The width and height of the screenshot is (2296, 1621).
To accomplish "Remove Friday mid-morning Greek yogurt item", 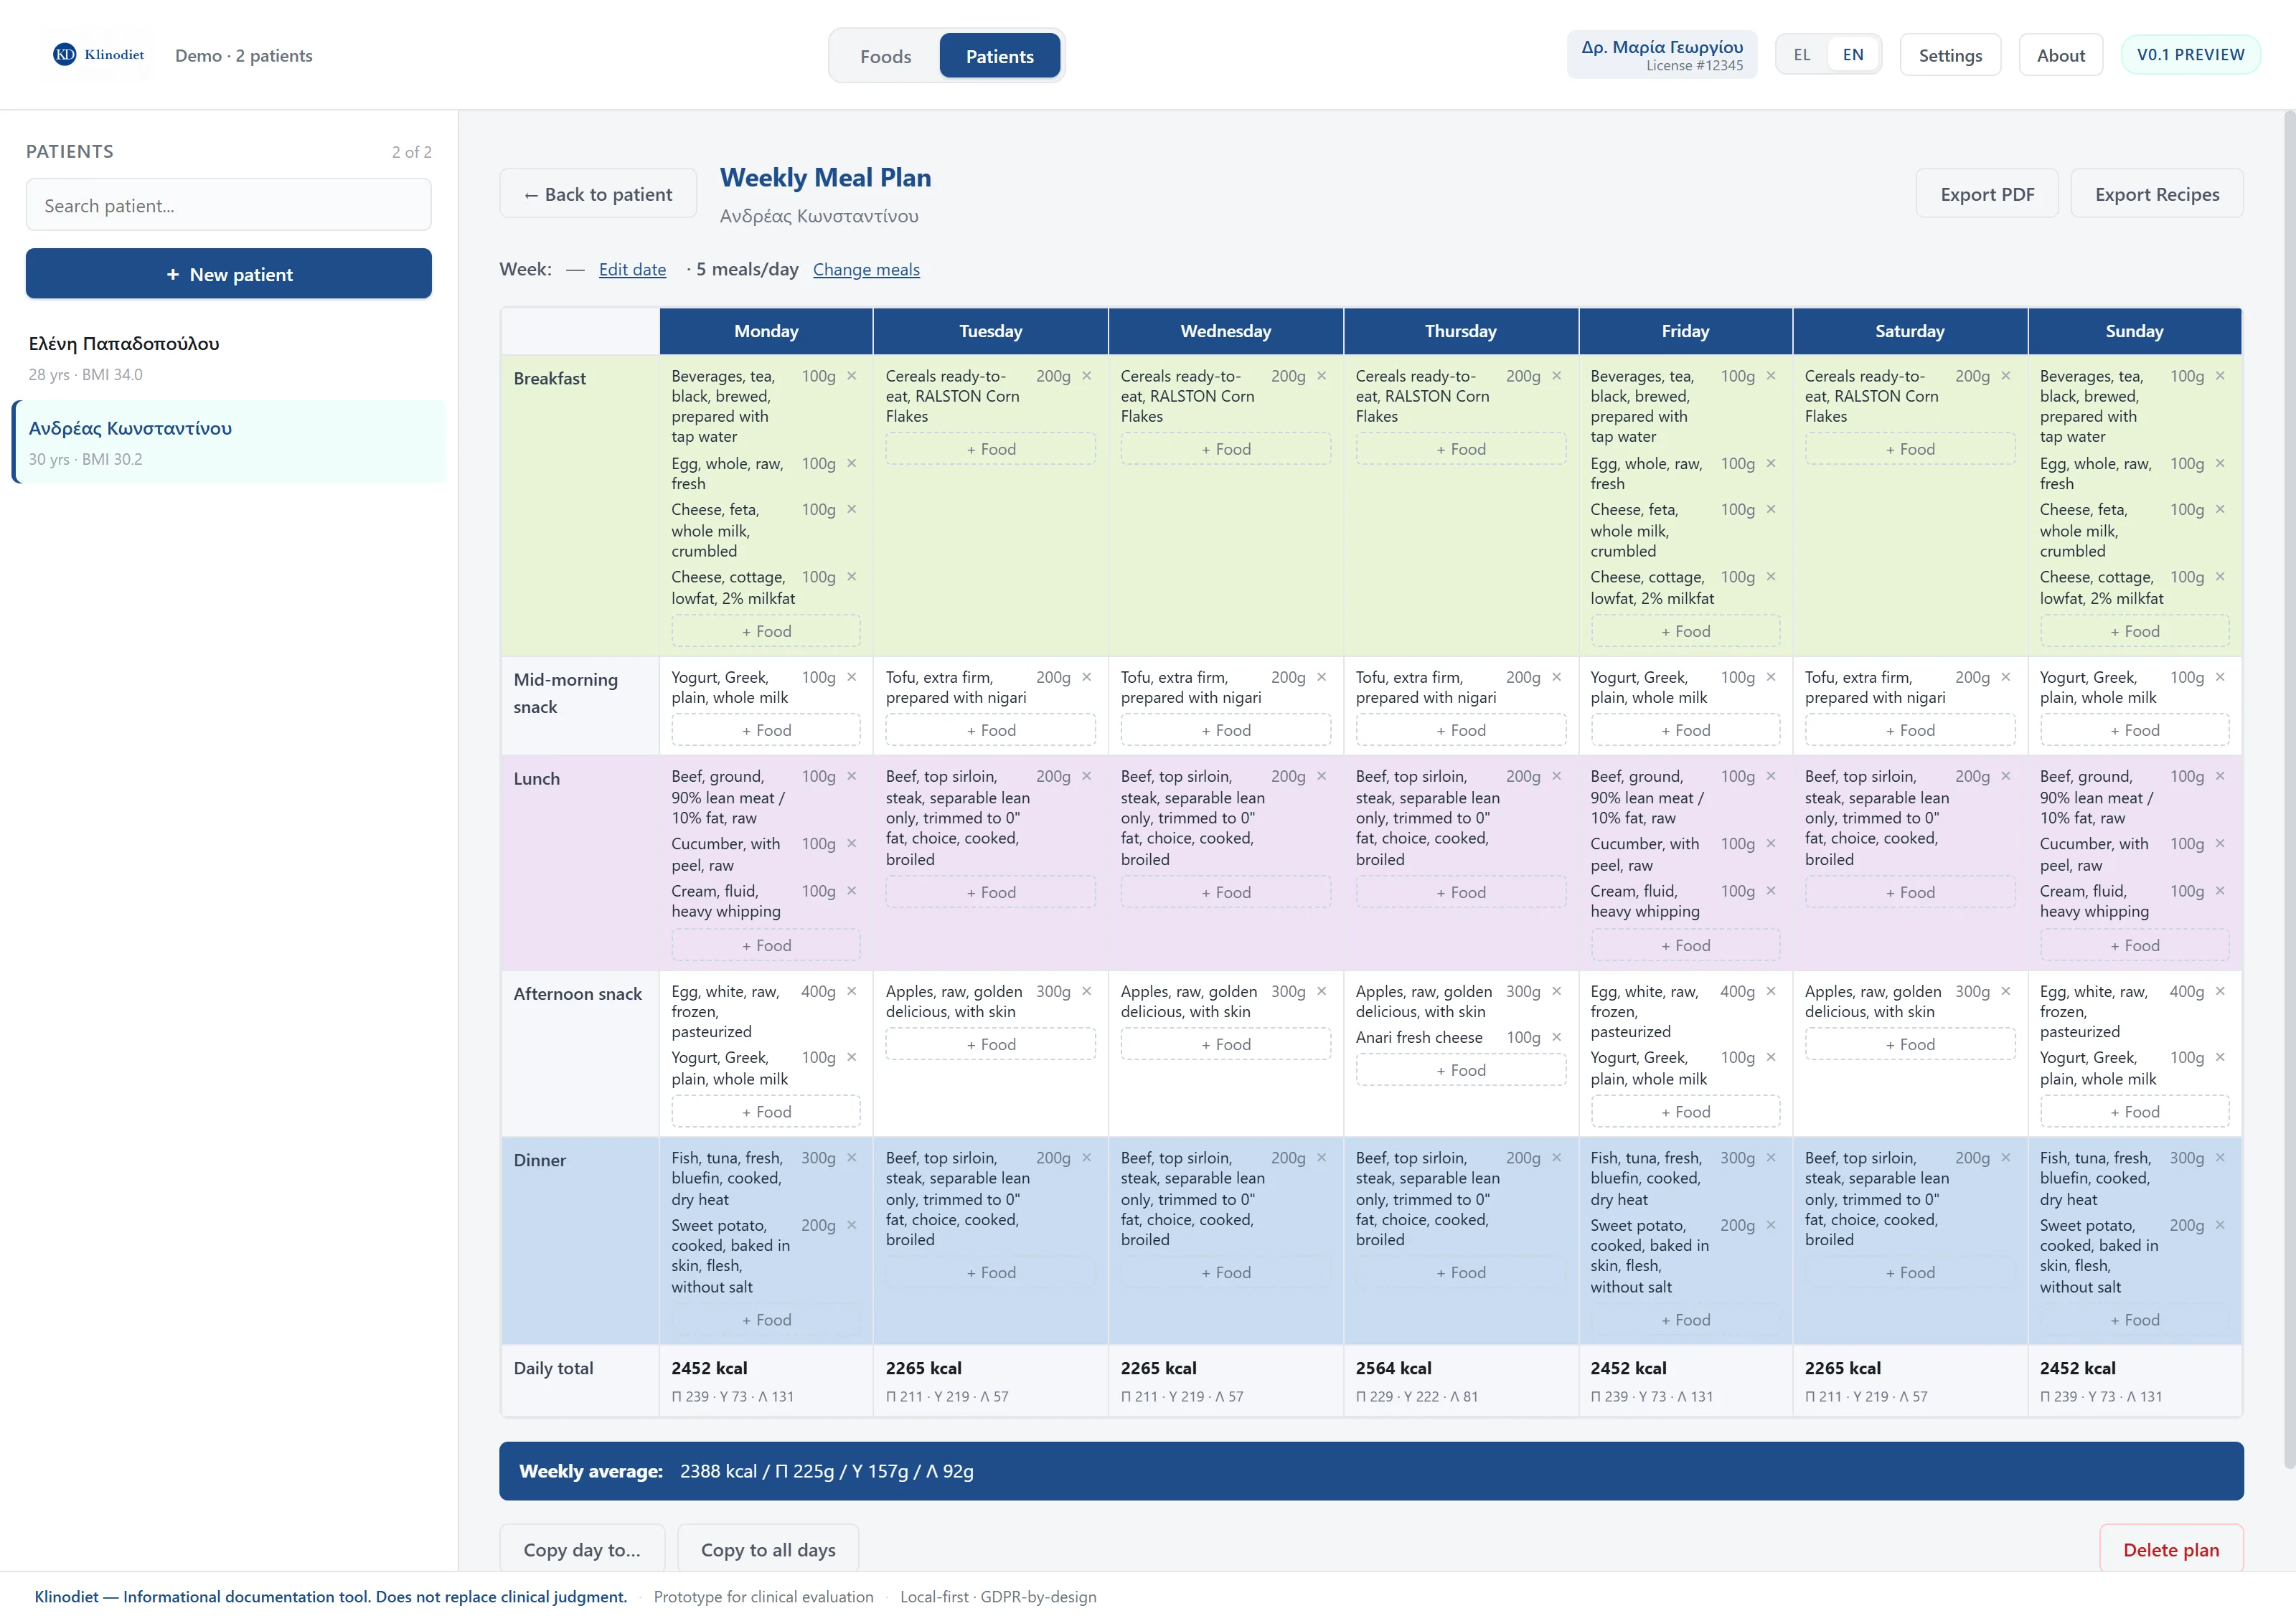I will (1771, 678).
